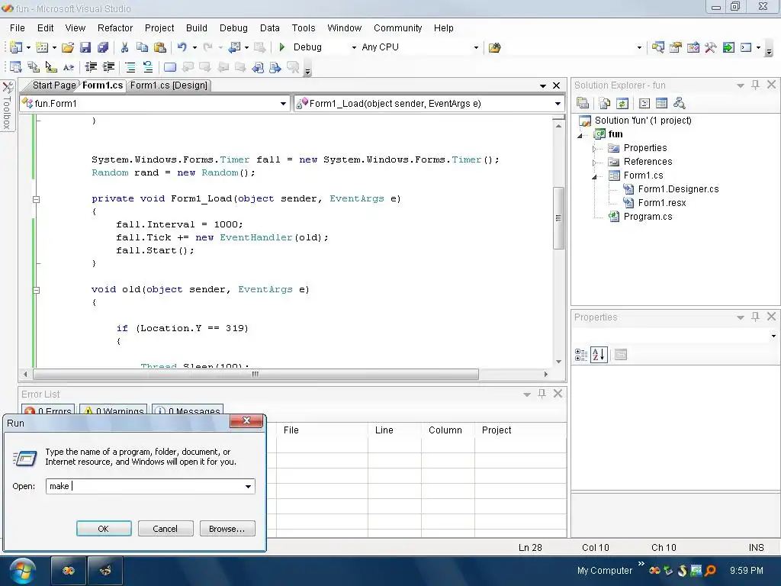The height and width of the screenshot is (586, 781).
Task: Click the code editor horizontal scrollbar thumb
Action: coord(256,374)
